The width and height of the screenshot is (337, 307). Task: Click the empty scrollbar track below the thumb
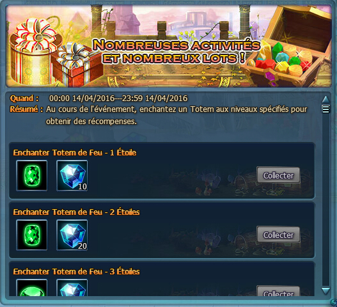325,200
